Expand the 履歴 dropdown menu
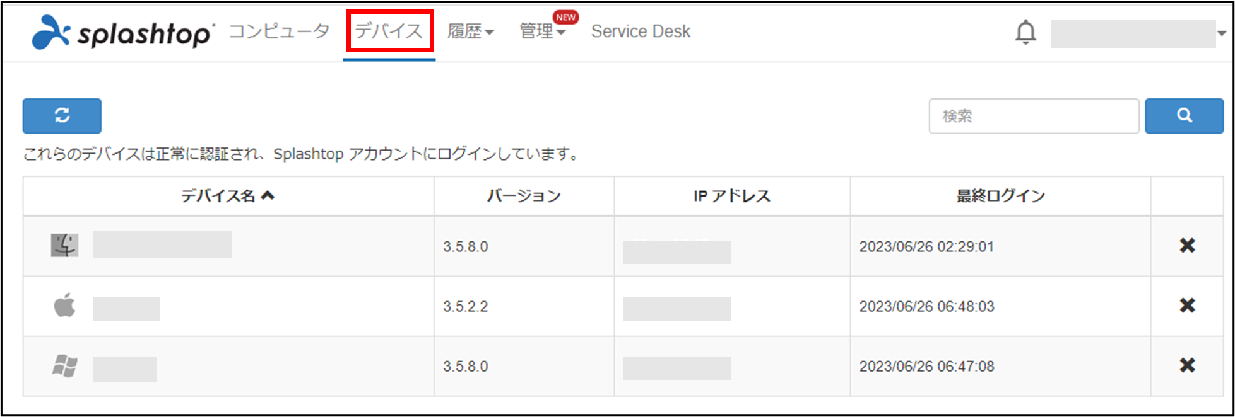 [x=470, y=31]
